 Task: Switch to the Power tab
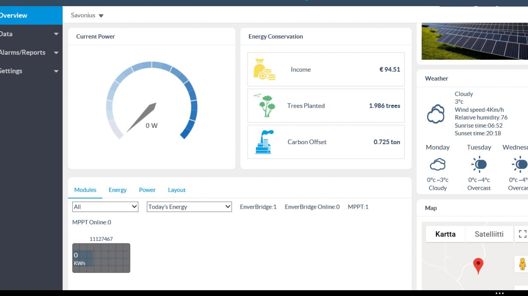click(147, 190)
